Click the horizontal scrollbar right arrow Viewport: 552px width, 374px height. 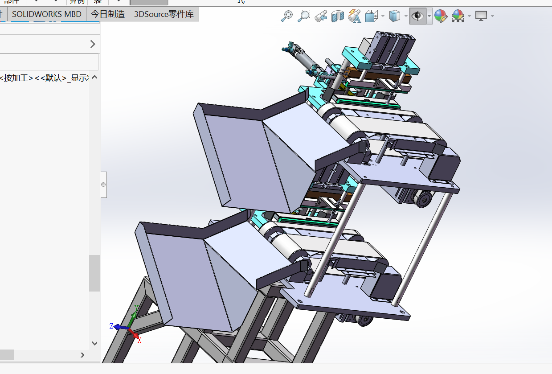[82, 355]
